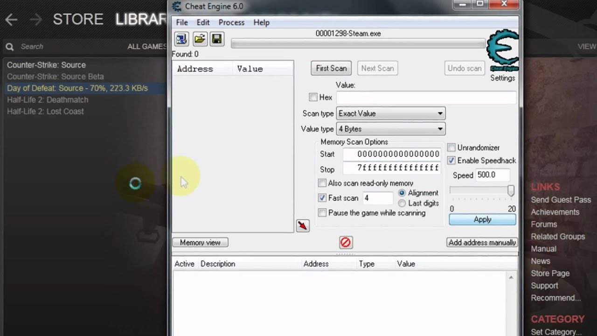The width and height of the screenshot is (597, 336).
Task: Disable the Enable Speedhack checkbox
Action: pos(451,160)
